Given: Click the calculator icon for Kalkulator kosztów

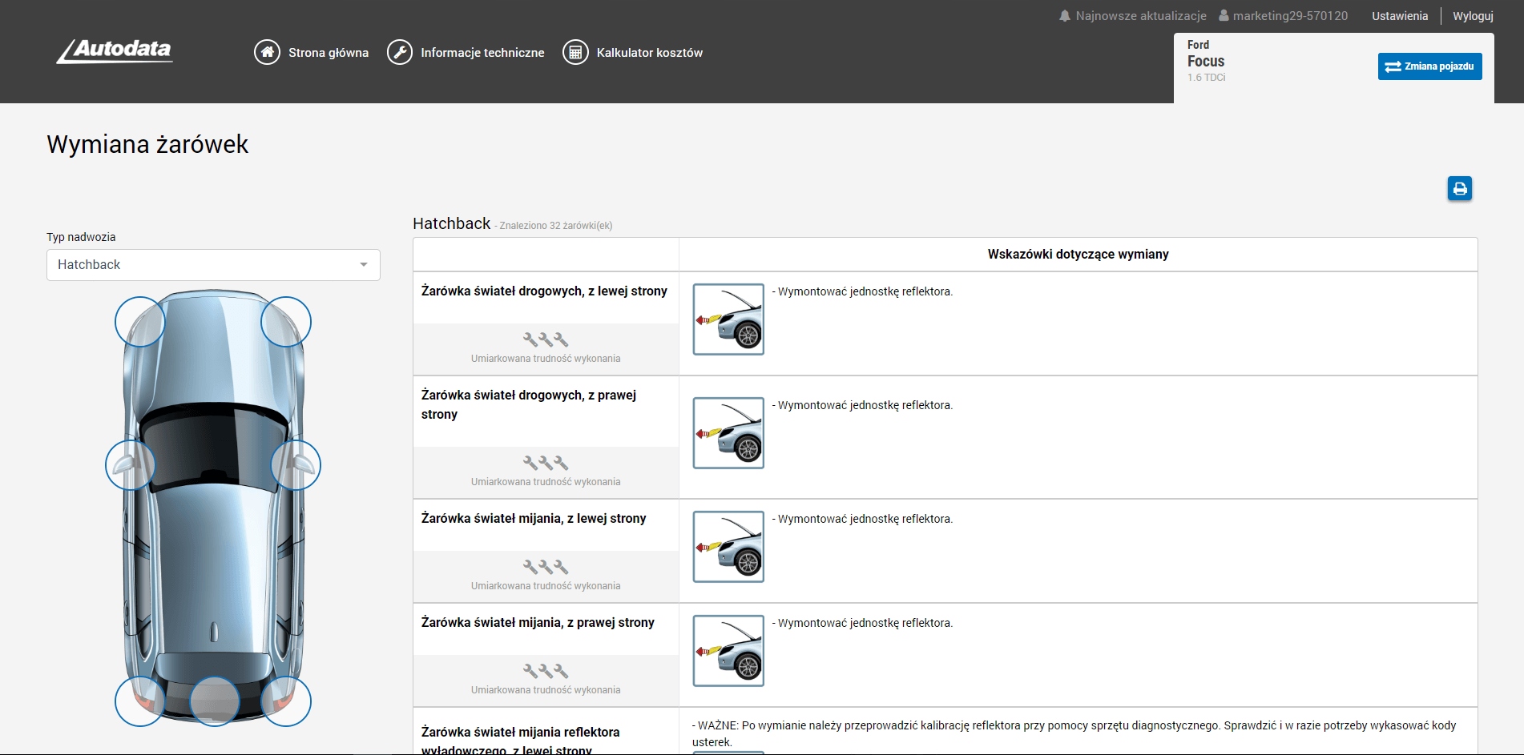Looking at the screenshot, I should (575, 52).
